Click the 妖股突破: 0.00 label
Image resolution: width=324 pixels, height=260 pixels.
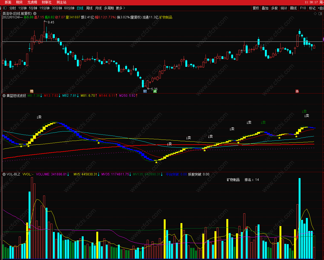[199, 174]
